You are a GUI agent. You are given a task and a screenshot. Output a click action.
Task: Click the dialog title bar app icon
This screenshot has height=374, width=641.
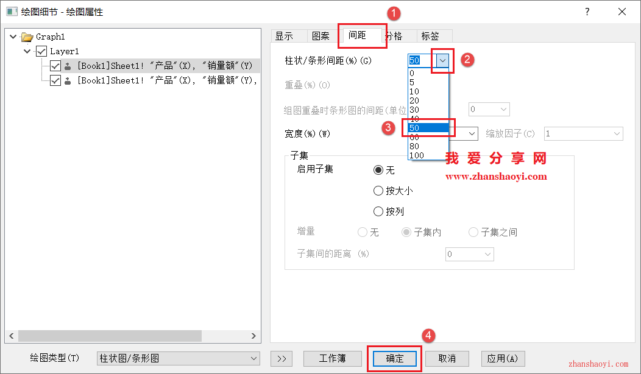(12, 12)
